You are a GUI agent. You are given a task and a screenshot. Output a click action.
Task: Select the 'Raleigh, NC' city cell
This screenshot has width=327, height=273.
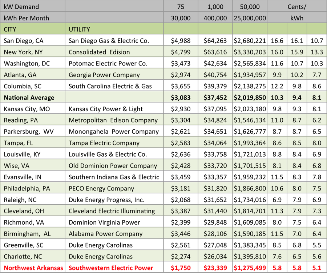tap(33, 200)
